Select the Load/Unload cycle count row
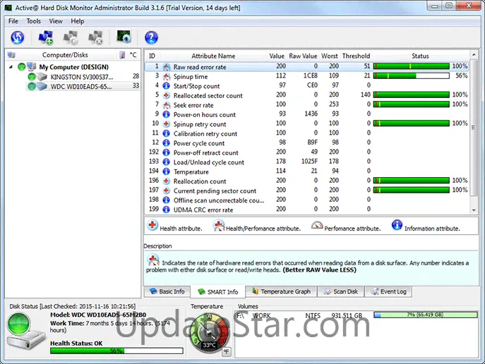The width and height of the screenshot is (485, 364). [307, 162]
